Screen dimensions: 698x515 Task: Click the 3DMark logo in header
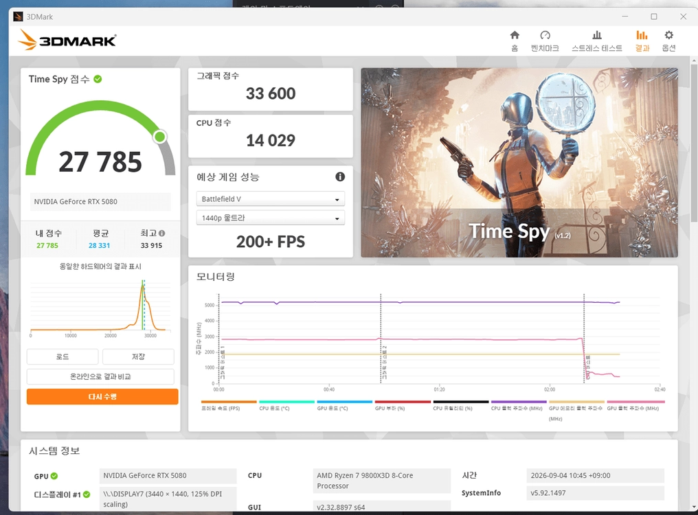tap(67, 40)
